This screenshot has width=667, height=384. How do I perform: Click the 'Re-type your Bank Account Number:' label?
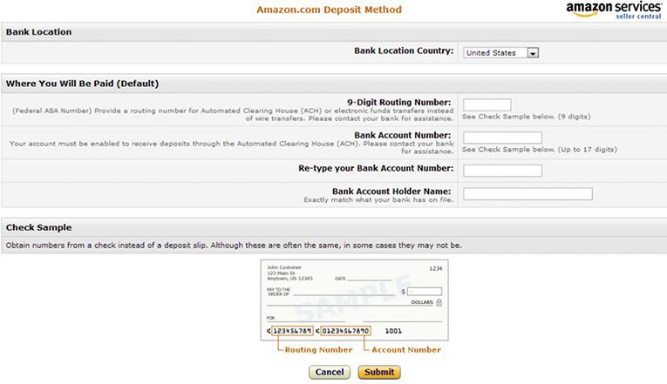pos(376,168)
